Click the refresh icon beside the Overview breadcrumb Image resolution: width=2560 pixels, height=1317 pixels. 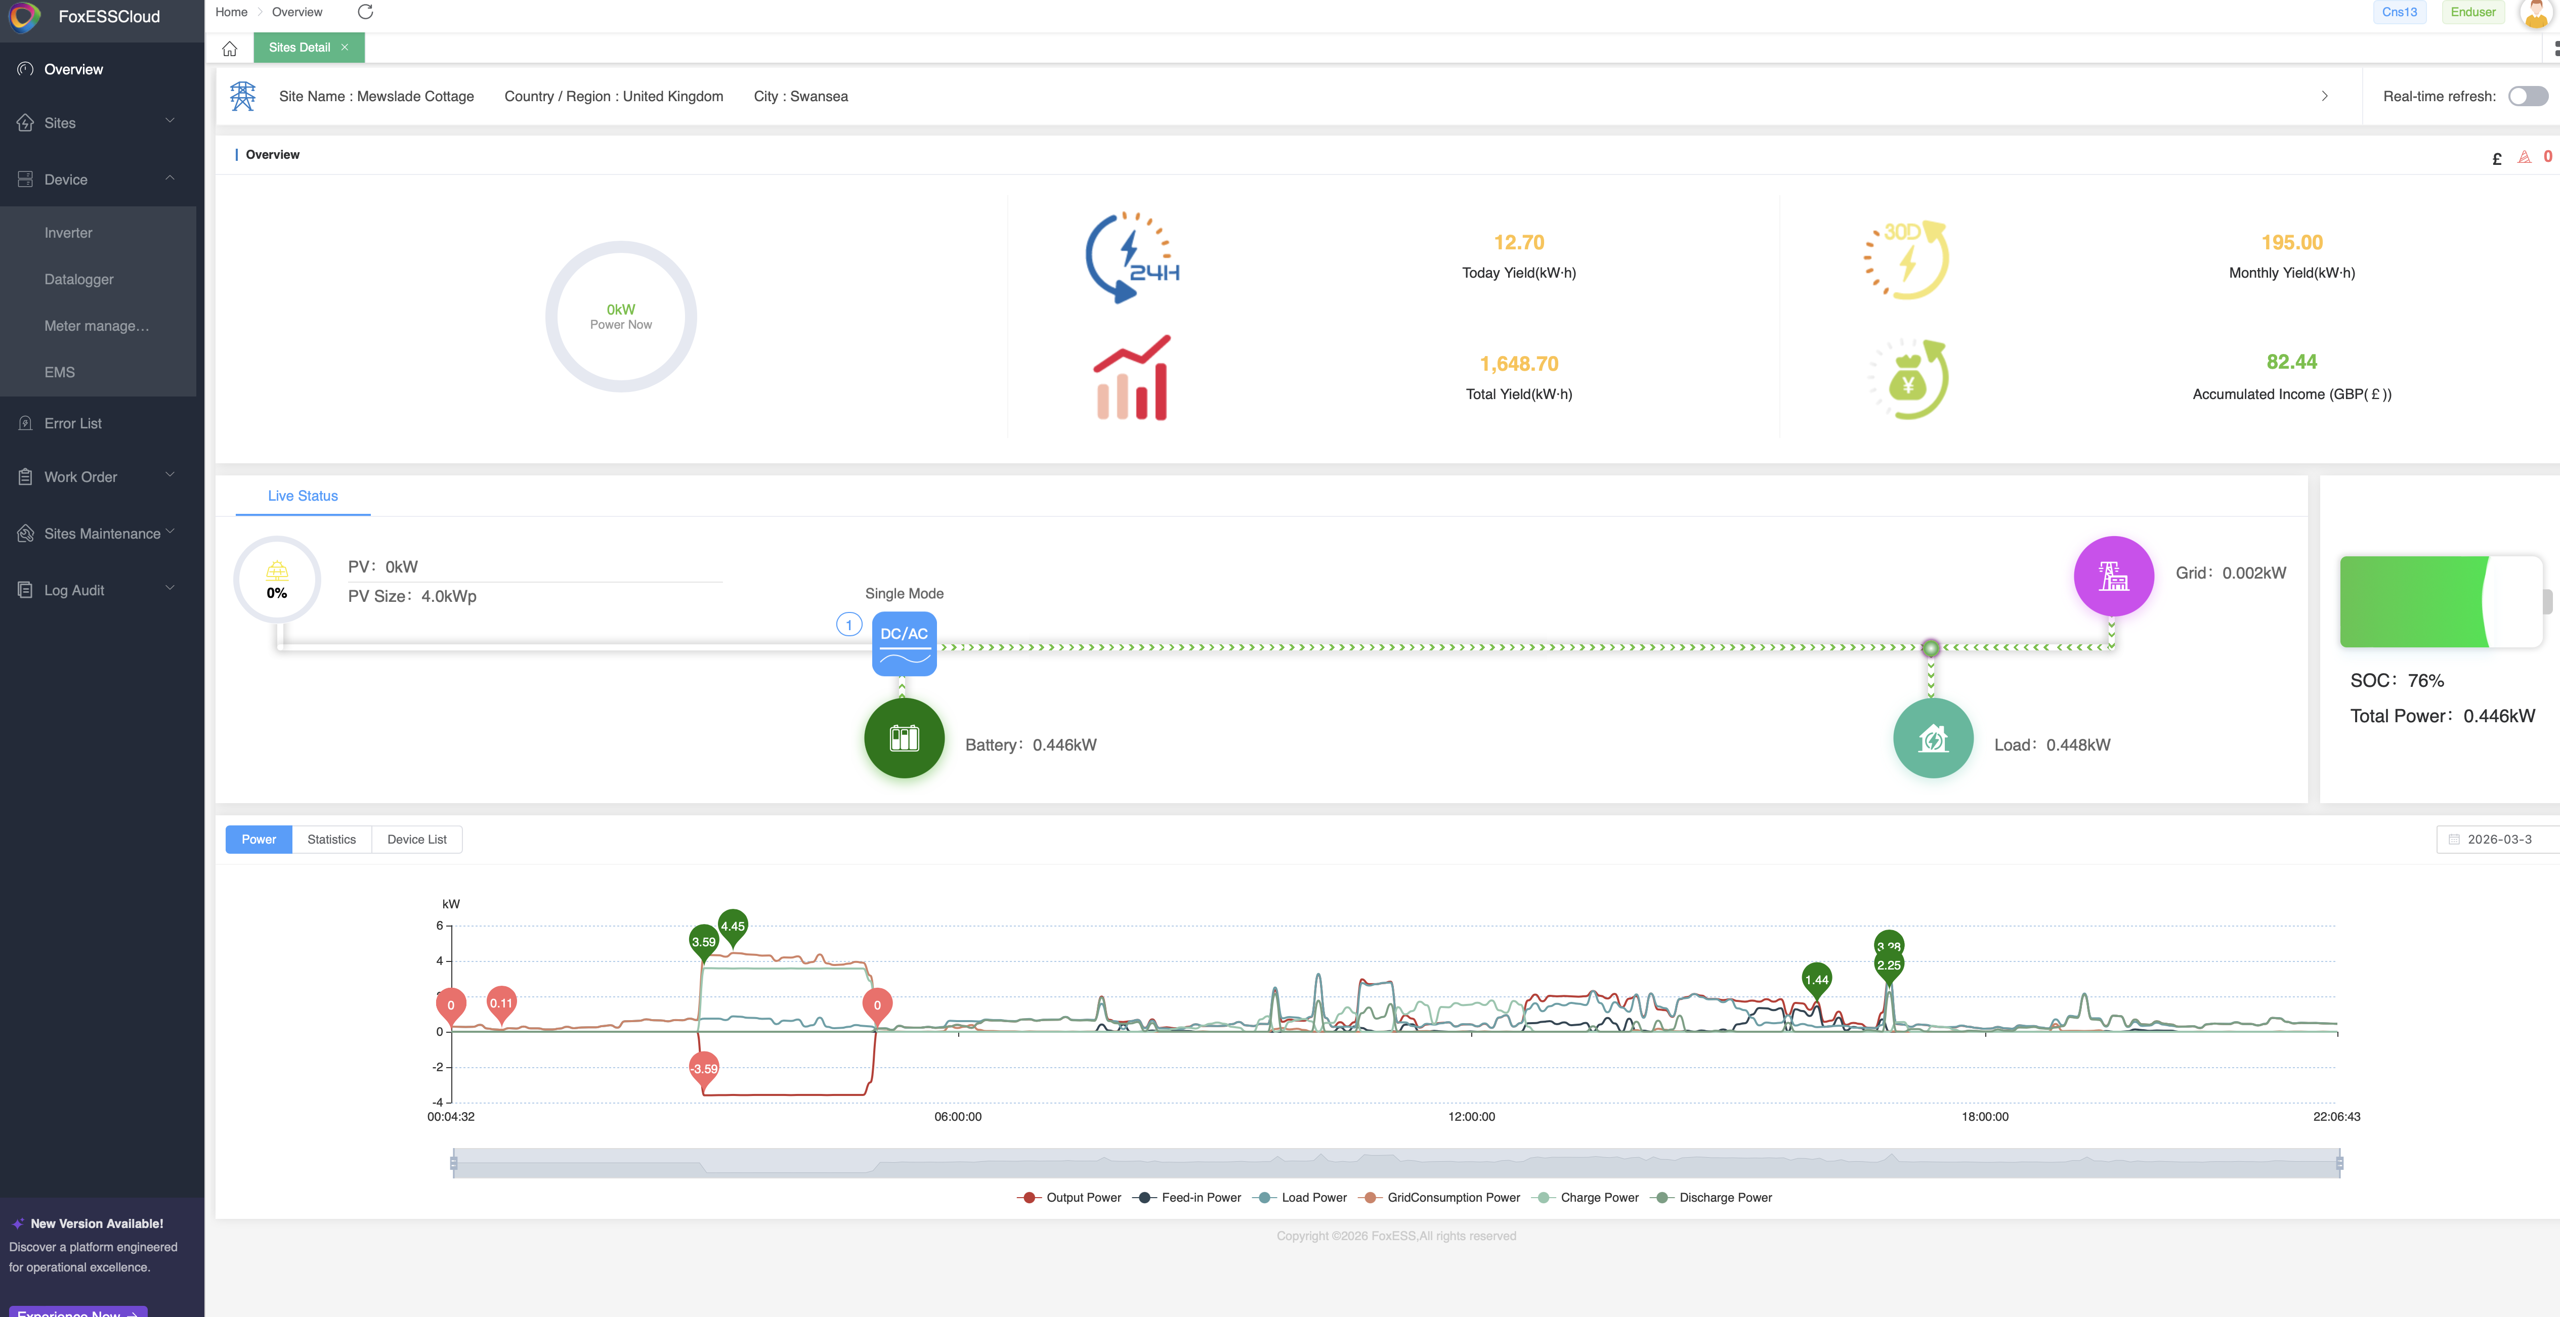tap(365, 12)
